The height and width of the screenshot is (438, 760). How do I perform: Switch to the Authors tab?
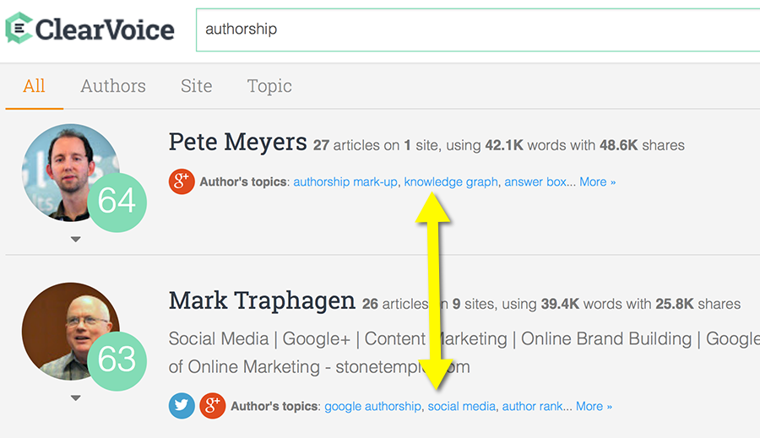pos(113,86)
